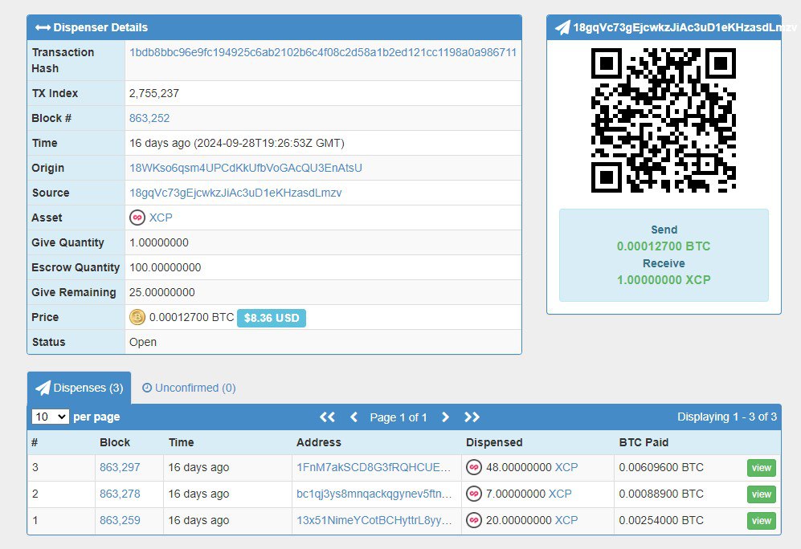Click the Dispenser Details arrows icon
This screenshot has width=801, height=549.
click(x=43, y=27)
